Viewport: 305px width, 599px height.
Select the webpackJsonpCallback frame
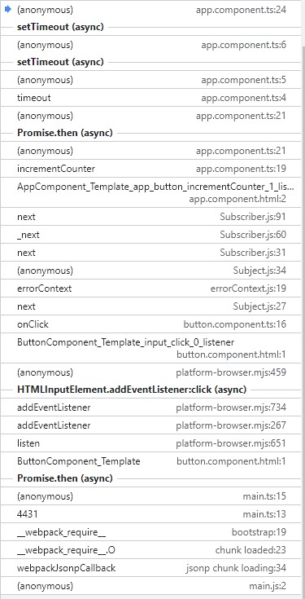click(150, 568)
